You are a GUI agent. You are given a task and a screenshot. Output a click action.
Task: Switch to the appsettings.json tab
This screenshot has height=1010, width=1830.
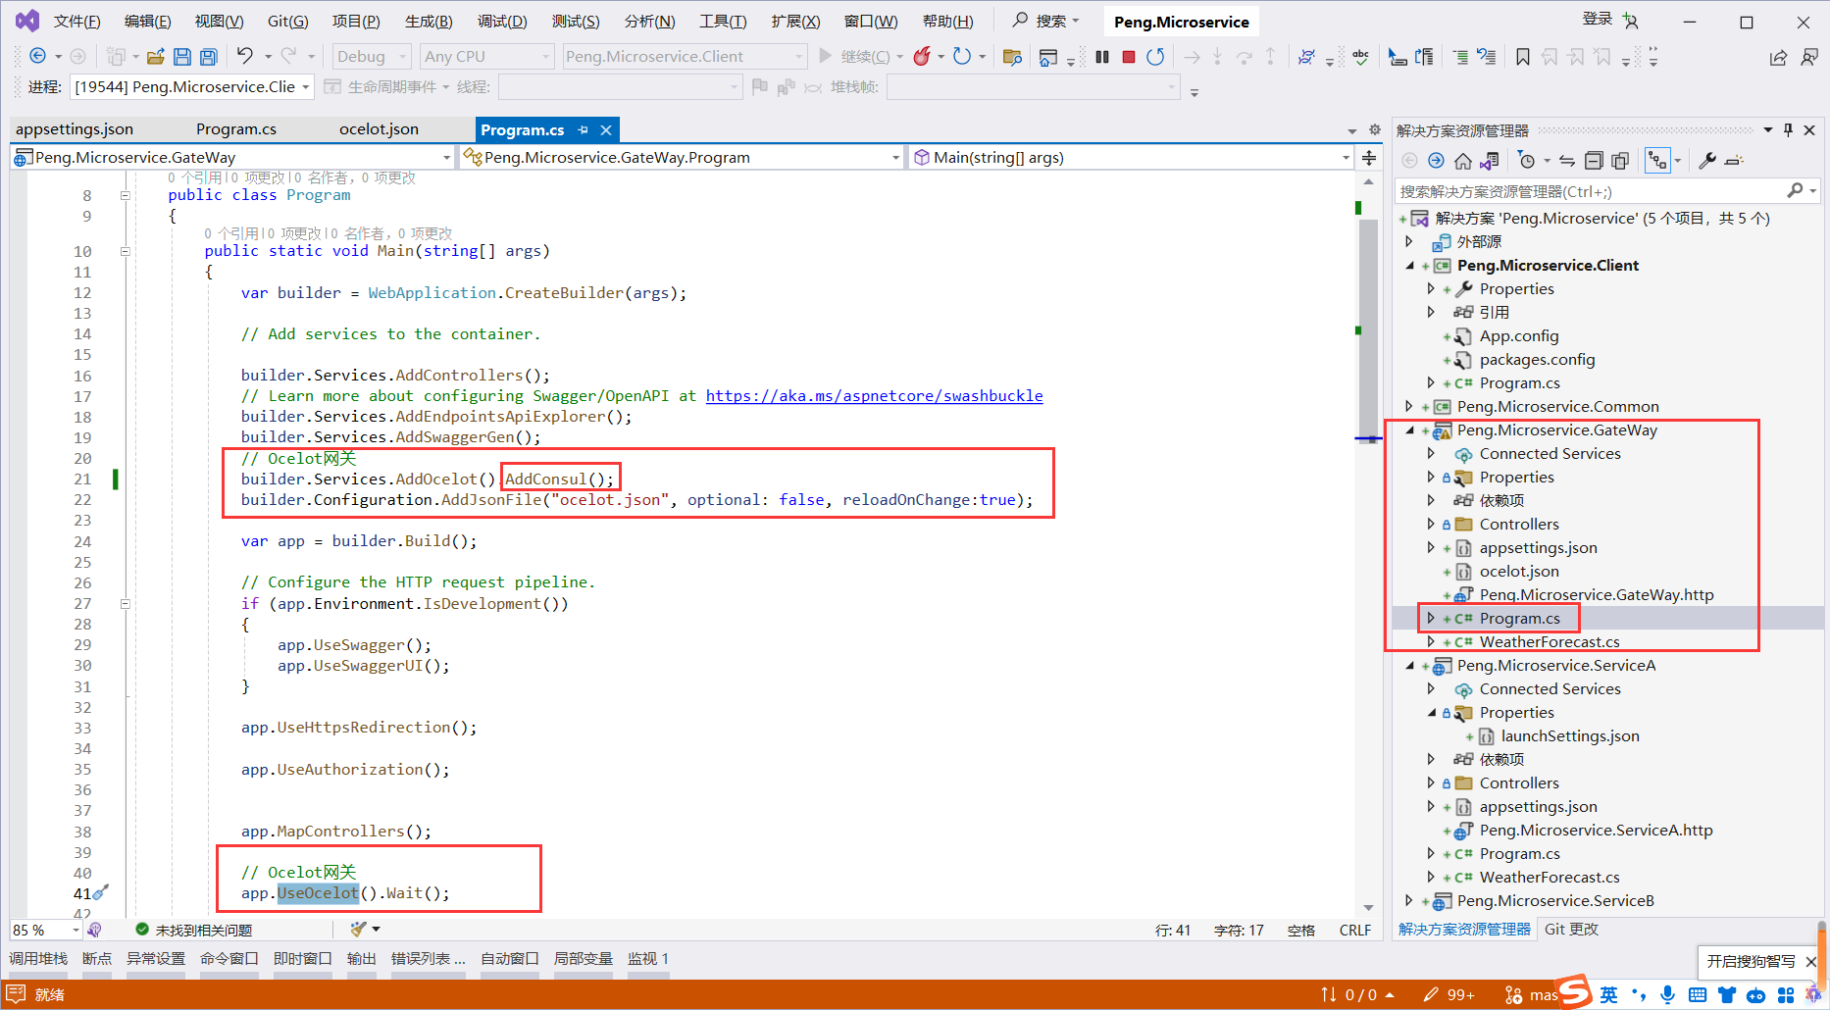[75, 129]
